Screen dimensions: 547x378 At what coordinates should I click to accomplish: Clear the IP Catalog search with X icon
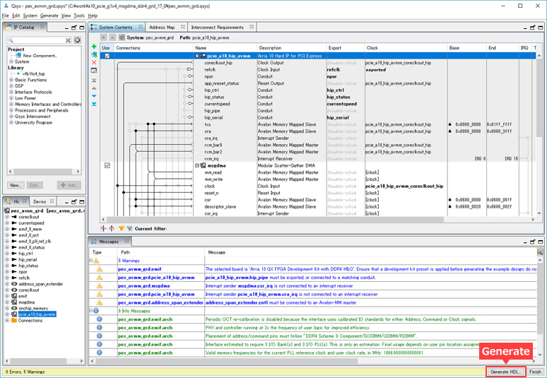(69, 40)
